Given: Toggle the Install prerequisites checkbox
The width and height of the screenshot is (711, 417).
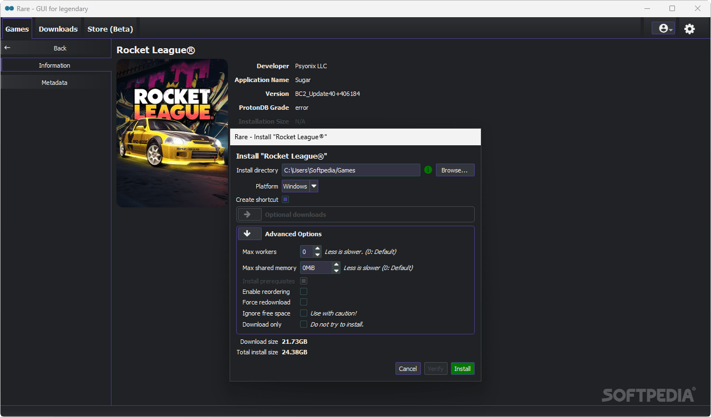Looking at the screenshot, I should (x=303, y=281).
